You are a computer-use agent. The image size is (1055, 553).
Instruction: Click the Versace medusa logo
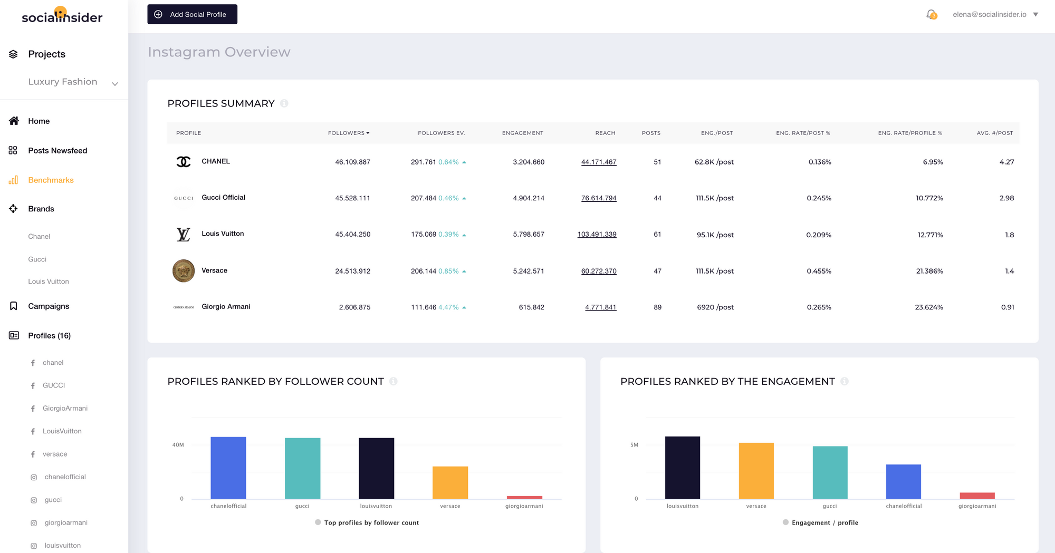click(x=184, y=271)
